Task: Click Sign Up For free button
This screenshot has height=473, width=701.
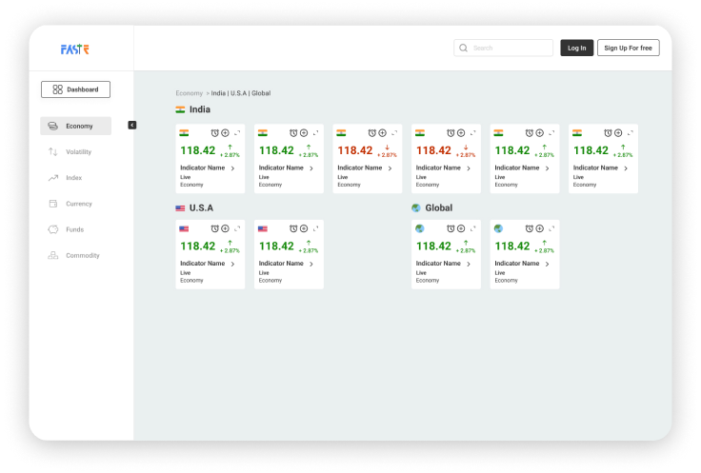Action: pos(628,48)
